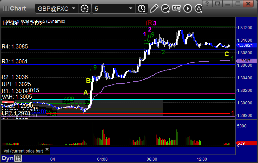This screenshot has height=163, width=258.
Task: Open the chart studies line-graph icon
Action: [165, 8]
